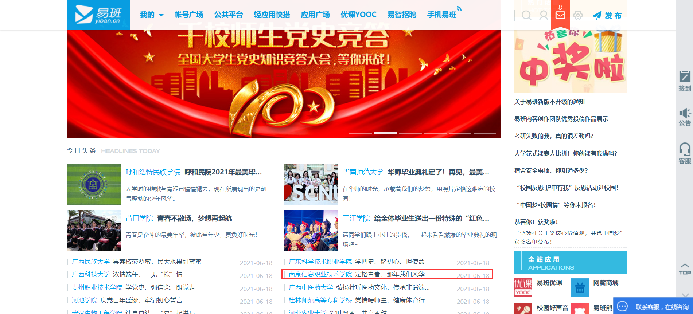
Task: Open the 易班优课 YOOC app icon
Action: [523, 287]
